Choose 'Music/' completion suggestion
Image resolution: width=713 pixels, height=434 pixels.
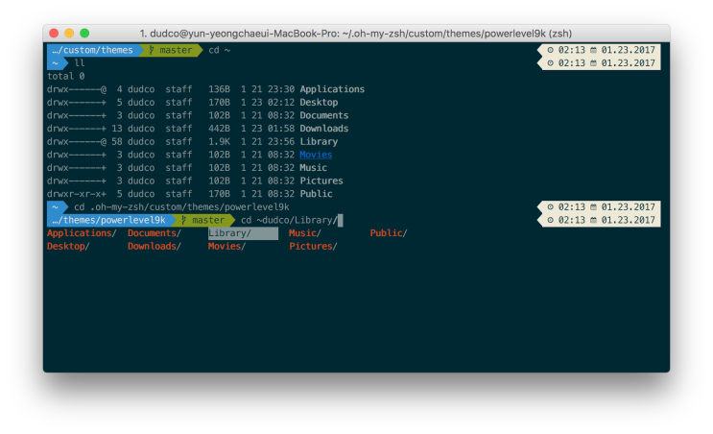[304, 233]
